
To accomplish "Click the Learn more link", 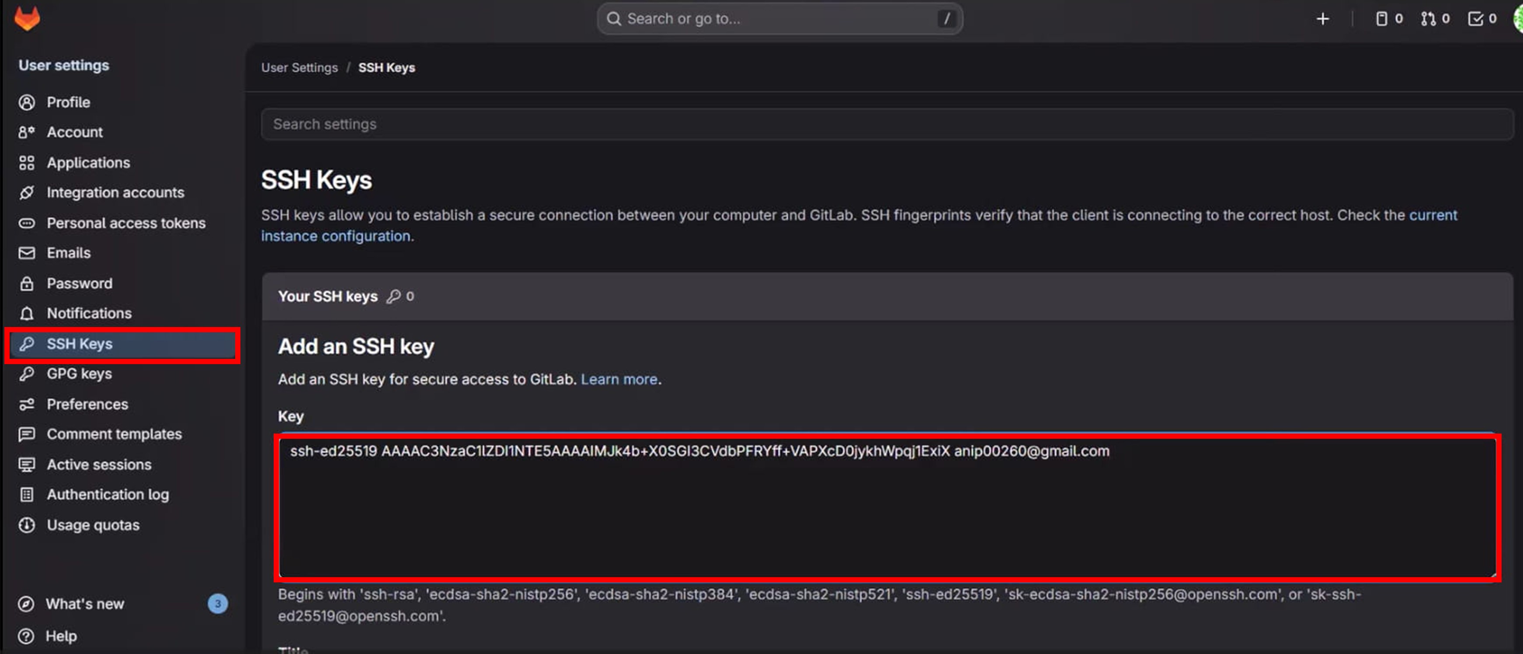I will click(x=619, y=379).
